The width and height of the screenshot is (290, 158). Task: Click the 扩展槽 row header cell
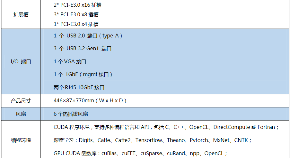(21, 15)
